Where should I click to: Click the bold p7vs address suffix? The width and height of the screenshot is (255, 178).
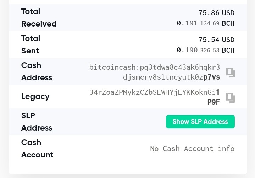click(212, 77)
